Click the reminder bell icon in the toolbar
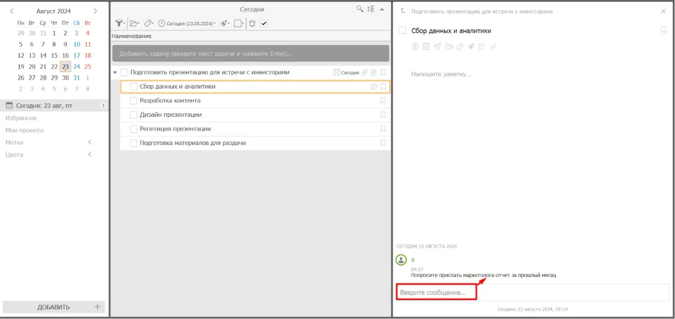675x319 pixels. tap(251, 23)
